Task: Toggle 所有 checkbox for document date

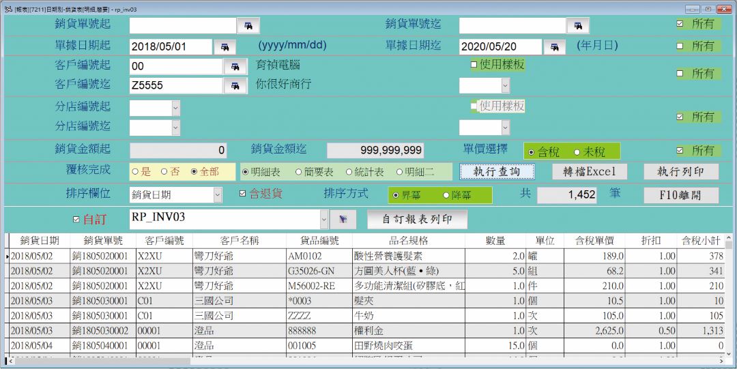Action: tap(680, 46)
